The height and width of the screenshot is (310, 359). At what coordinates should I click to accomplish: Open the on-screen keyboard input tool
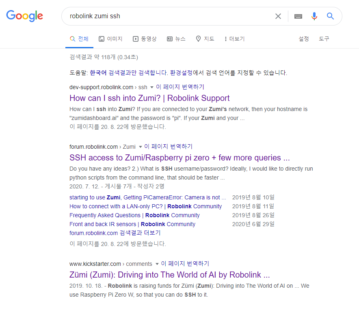point(298,16)
